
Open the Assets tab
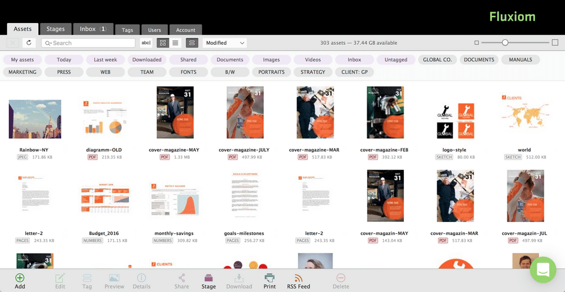point(23,29)
